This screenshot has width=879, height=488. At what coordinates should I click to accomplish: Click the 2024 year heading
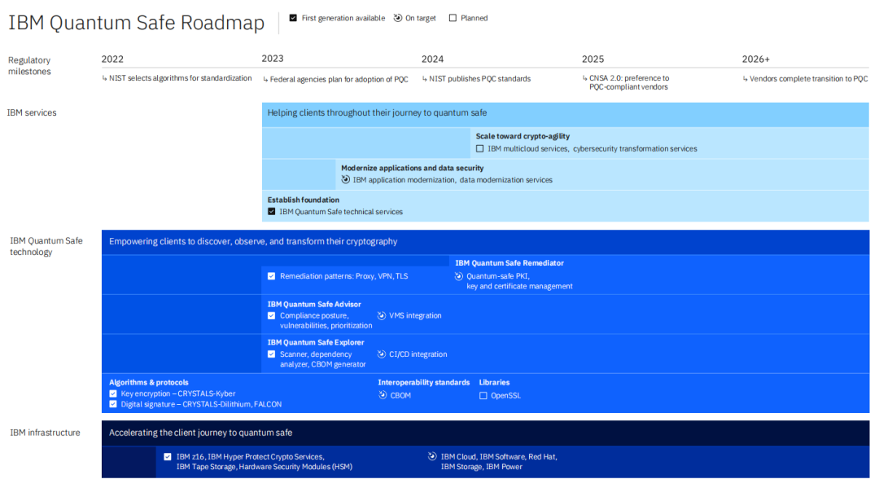(433, 59)
